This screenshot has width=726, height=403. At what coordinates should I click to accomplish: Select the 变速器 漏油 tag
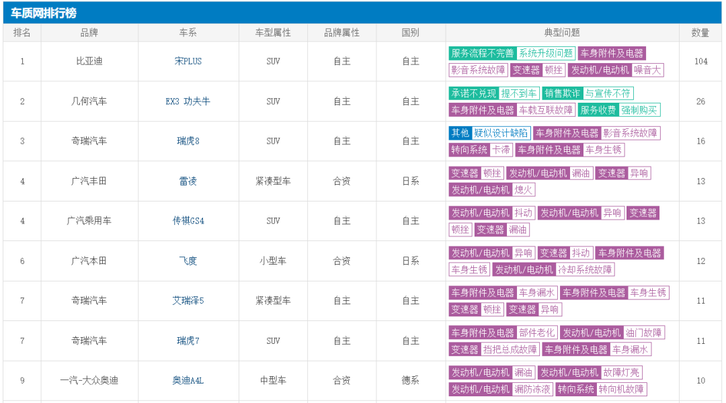502,230
